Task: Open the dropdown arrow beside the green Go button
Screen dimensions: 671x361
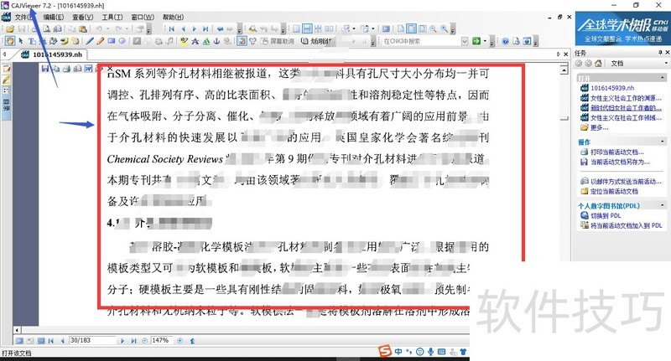Action: pyautogui.click(x=485, y=41)
